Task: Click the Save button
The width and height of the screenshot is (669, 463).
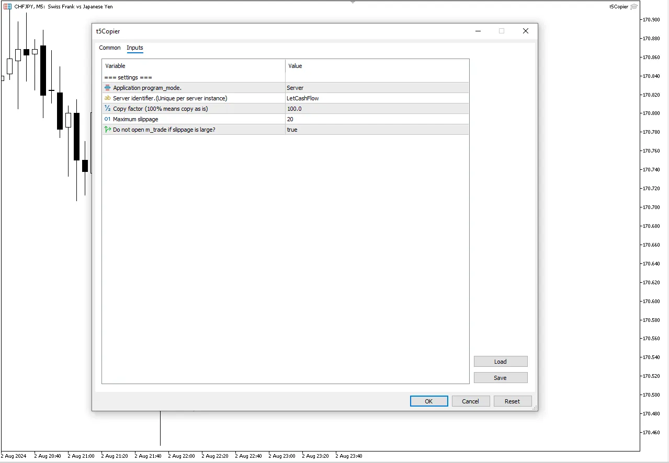Action: tap(501, 378)
